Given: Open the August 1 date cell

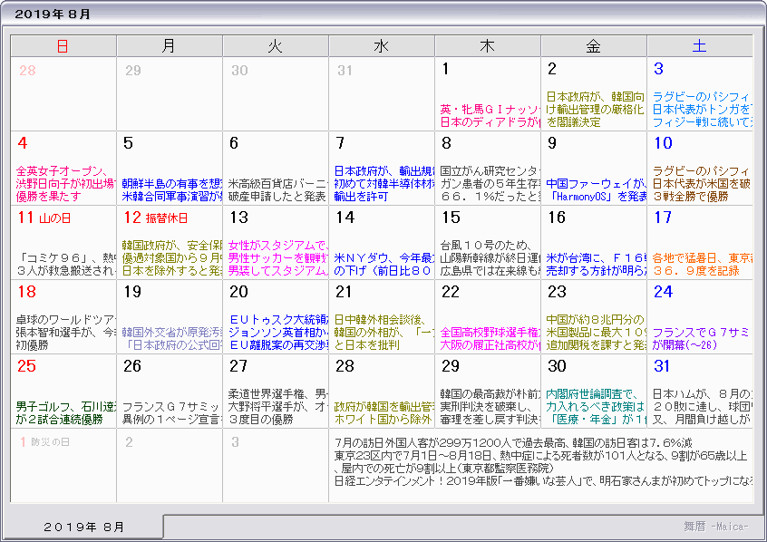Looking at the screenshot, I should pyautogui.click(x=487, y=94).
